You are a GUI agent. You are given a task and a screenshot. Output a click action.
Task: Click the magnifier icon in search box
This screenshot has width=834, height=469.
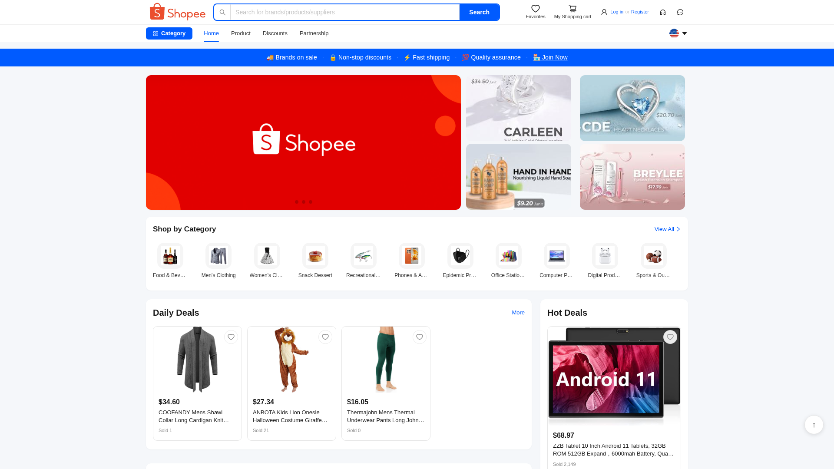click(x=222, y=12)
